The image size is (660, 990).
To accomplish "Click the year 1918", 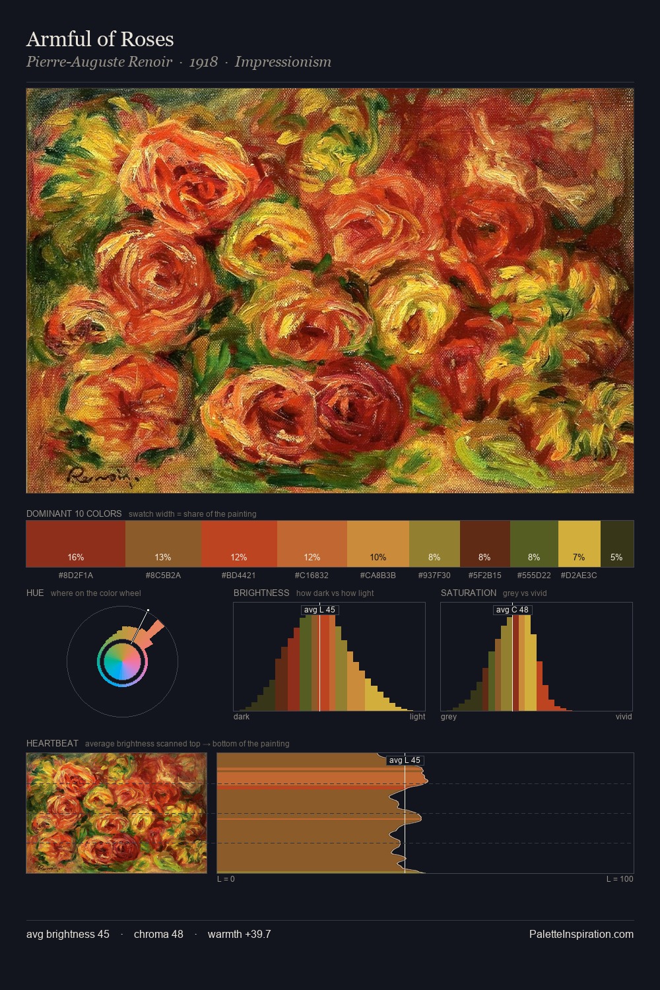I will coord(203,62).
